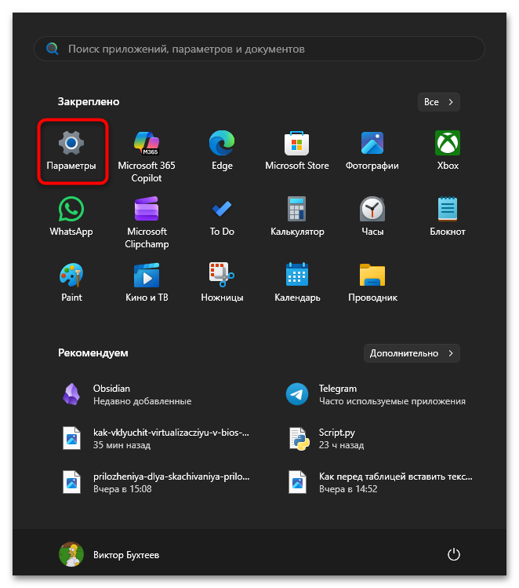Viewport: 519px width, 588px height.
Task: Open Microsoft Store
Action: pyautogui.click(x=297, y=152)
